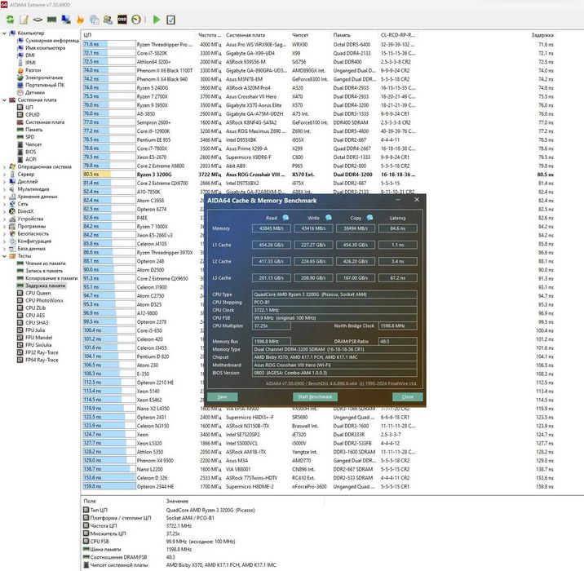
Task: Open the Report wizard toolbar icon
Action: coord(24,20)
